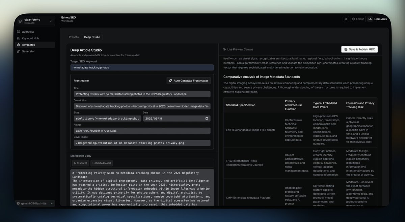Click the LA user avatar
Viewport: 405px width, 222px height.
(370, 19)
